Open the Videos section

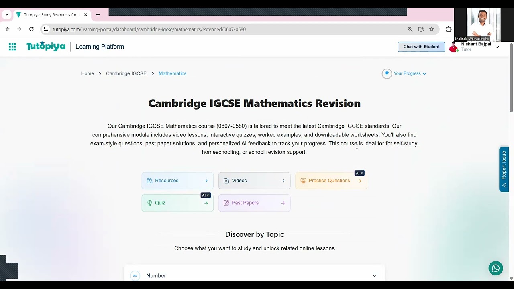pos(254,181)
